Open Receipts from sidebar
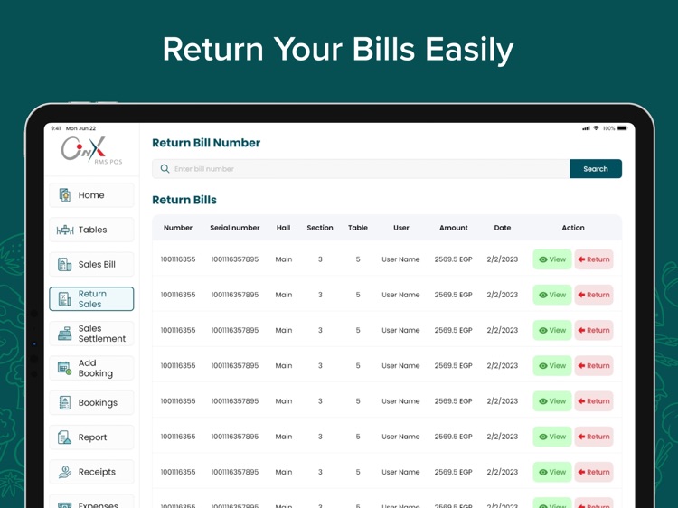Screen dimensions: 678x508 pyautogui.click(x=91, y=472)
